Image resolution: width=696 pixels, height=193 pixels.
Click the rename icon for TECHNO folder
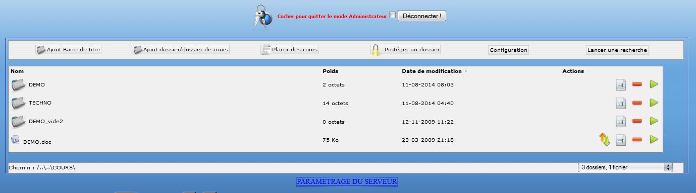[621, 103]
